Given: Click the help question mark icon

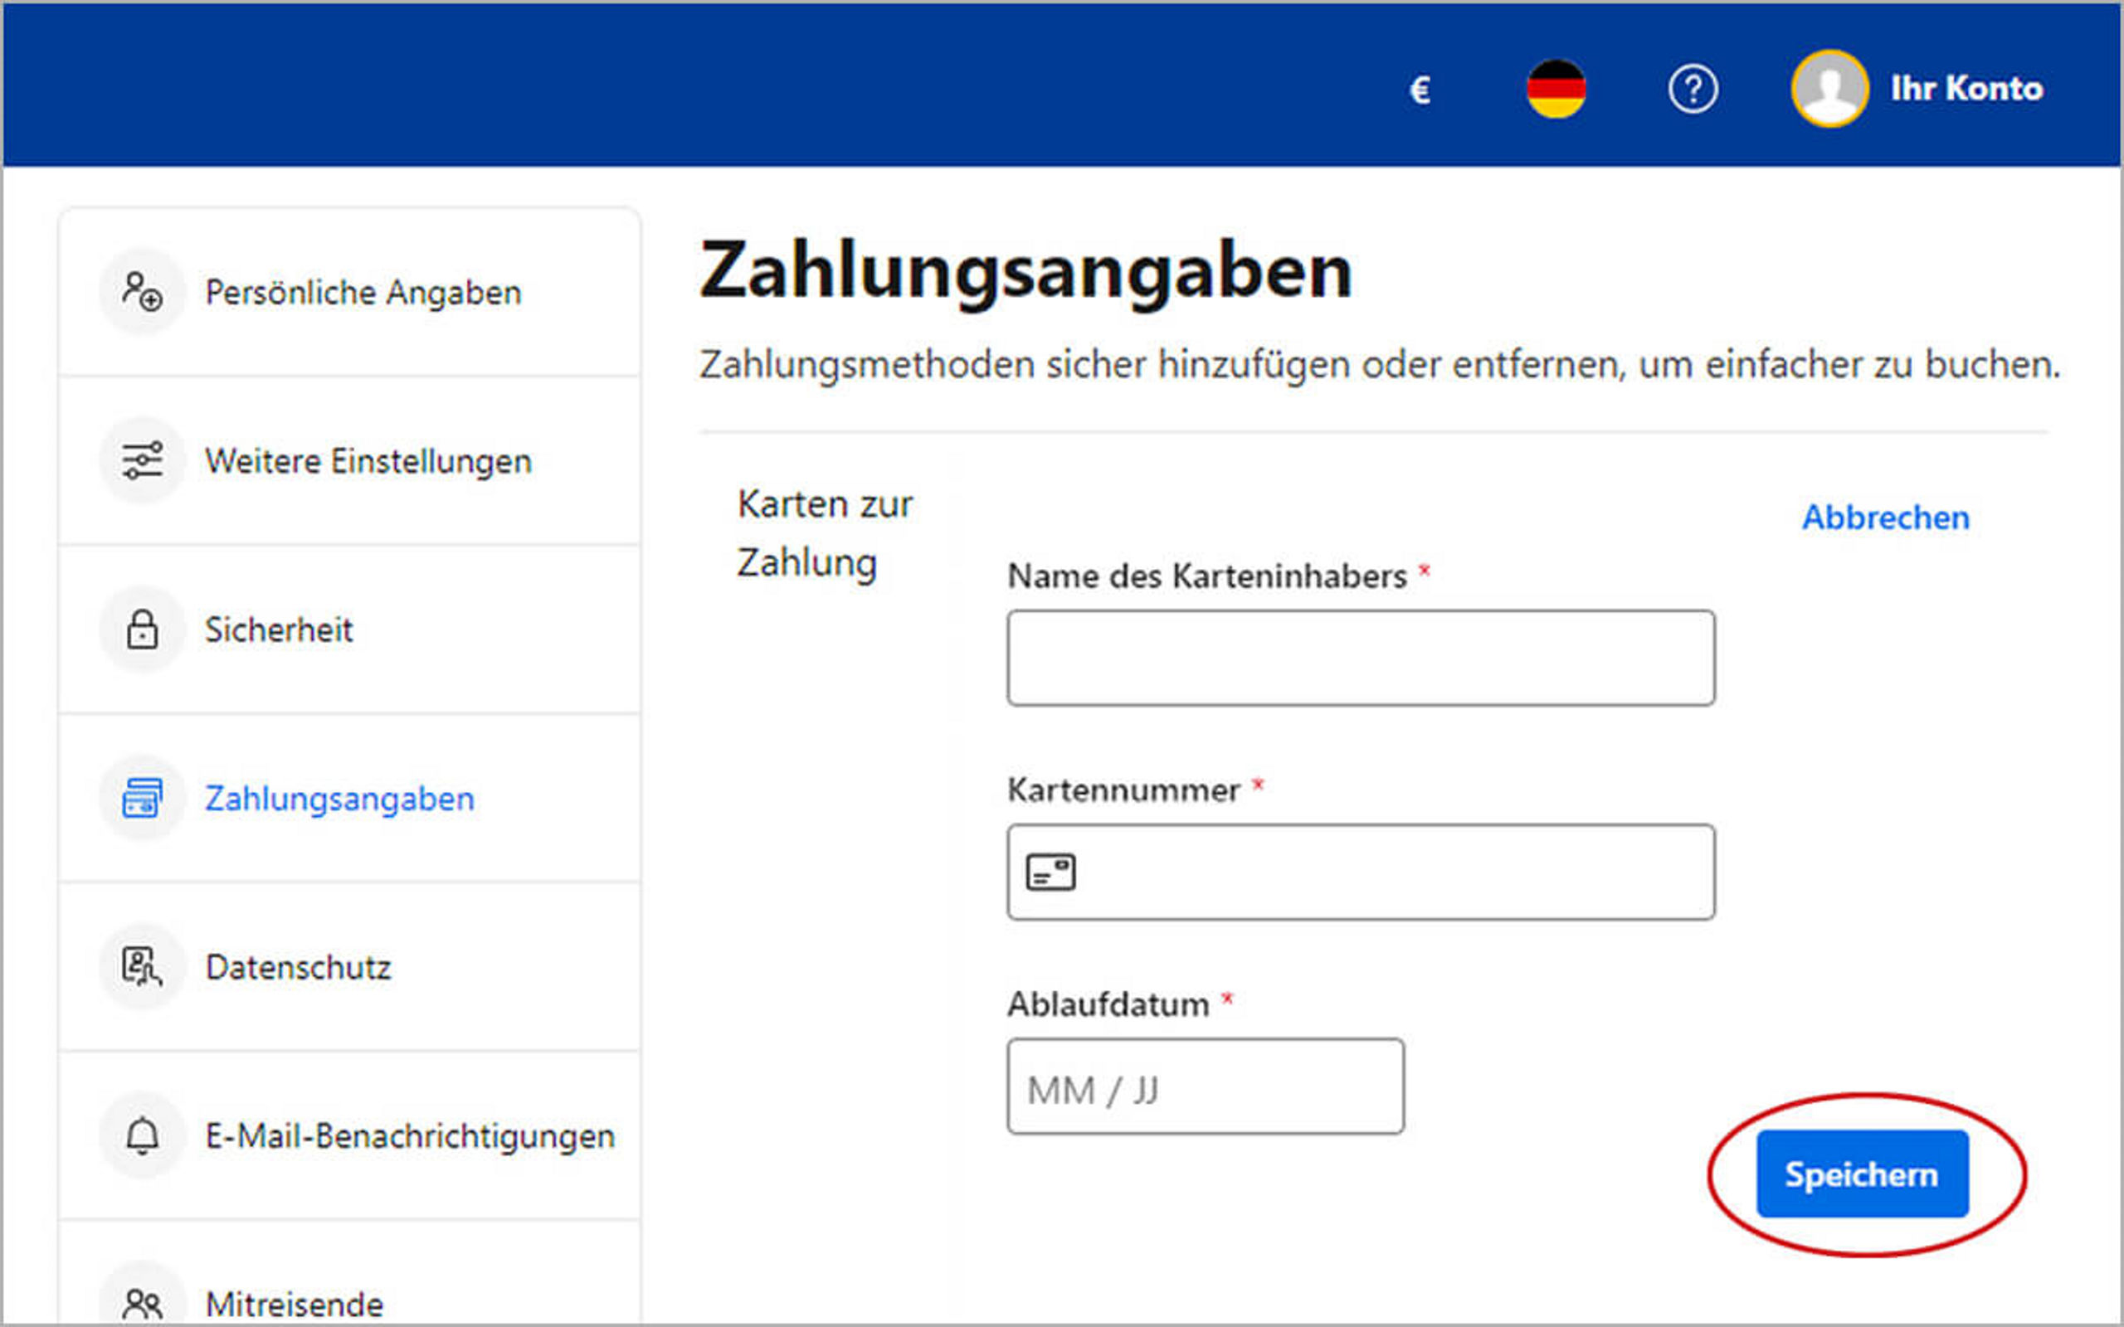Looking at the screenshot, I should click(1693, 89).
